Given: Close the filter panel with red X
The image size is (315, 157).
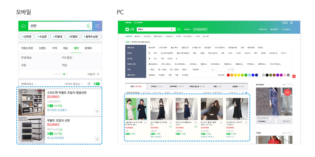Looking at the screenshot, I should pos(294,76).
